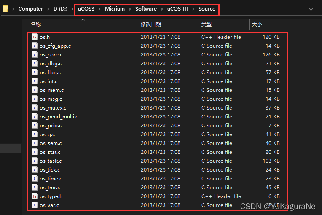Click the os_mem.c file icon
Image resolution: width=322 pixels, height=215 pixels.
pyautogui.click(x=35, y=90)
